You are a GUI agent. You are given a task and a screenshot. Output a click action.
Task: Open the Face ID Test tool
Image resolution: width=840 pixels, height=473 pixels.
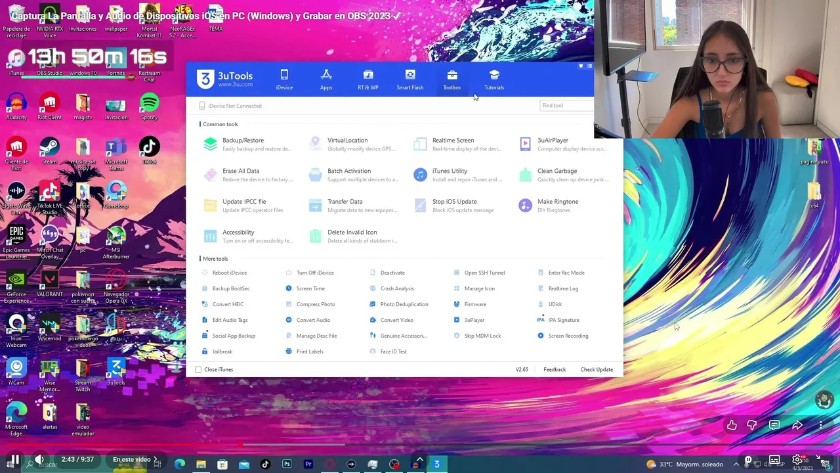[x=388, y=351]
